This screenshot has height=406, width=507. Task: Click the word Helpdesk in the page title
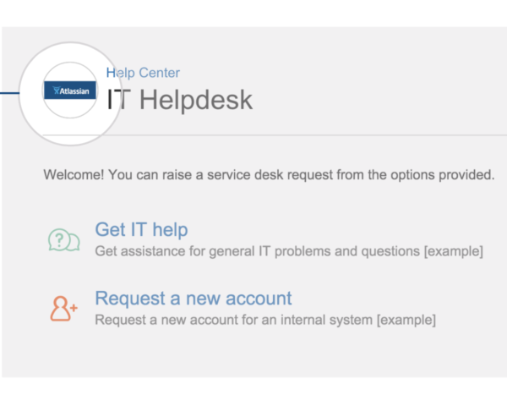point(196,100)
